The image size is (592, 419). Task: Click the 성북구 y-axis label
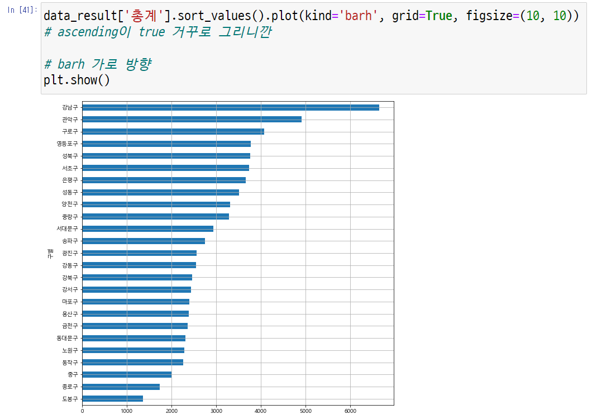(70, 156)
